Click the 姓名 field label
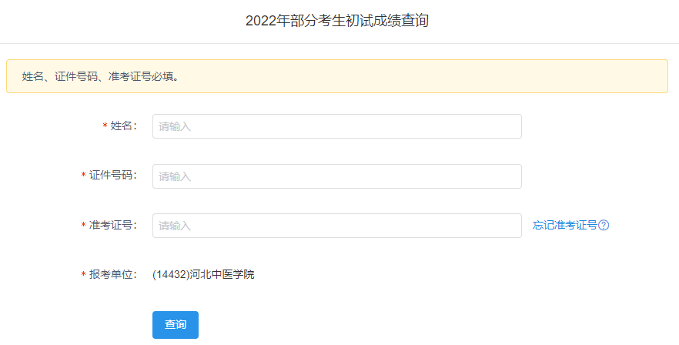Viewport: 679px width, 345px height. coord(123,126)
